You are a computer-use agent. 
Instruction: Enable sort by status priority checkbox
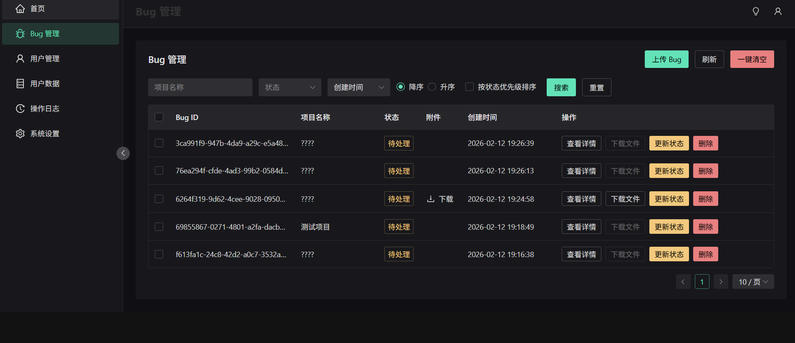tap(469, 87)
